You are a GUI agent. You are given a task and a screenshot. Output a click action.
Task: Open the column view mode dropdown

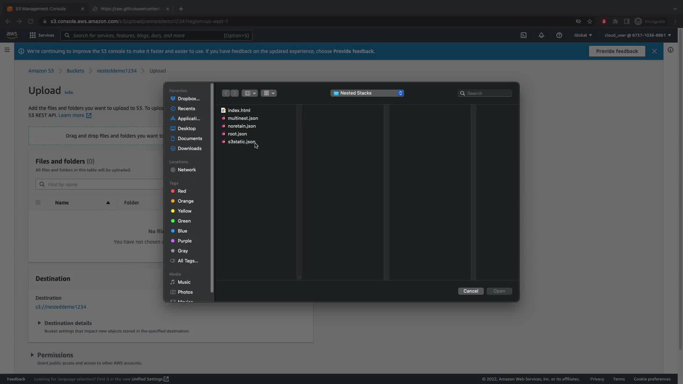[x=250, y=93]
